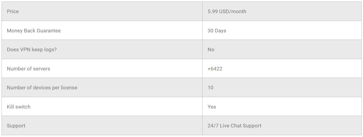
Task: Select the Money Back Guarantee label
Action: tap(34, 31)
